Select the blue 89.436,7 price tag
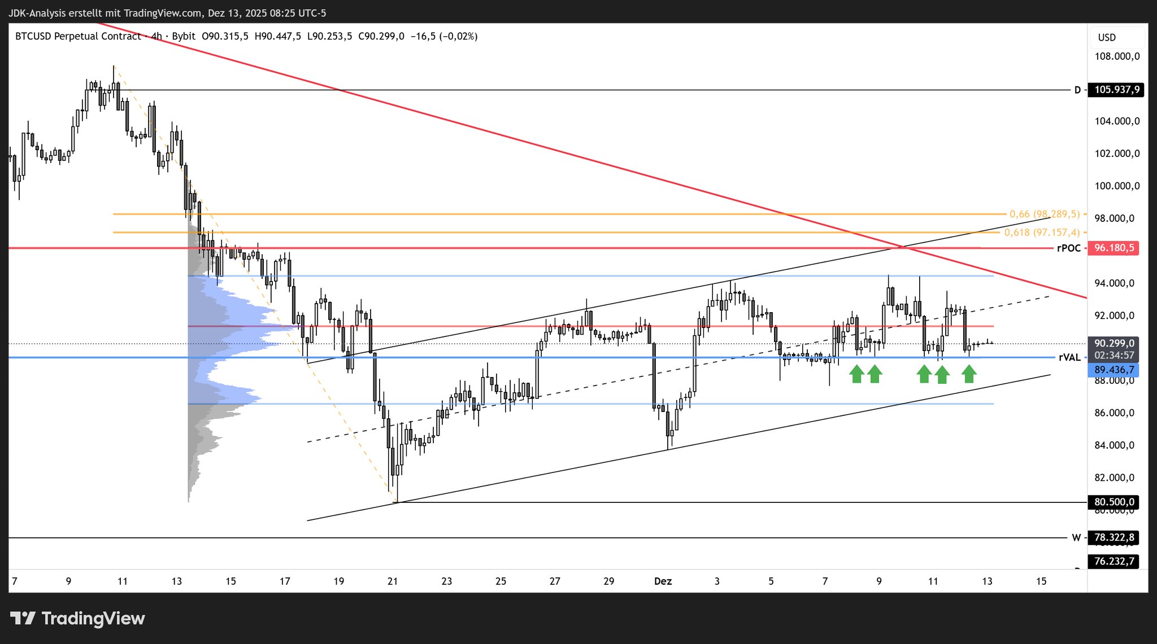This screenshot has height=644, width=1157. click(x=1113, y=370)
